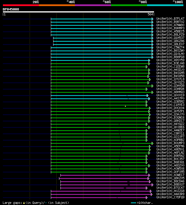Click the orange ~40% identity legend segment

coord(57,5)
